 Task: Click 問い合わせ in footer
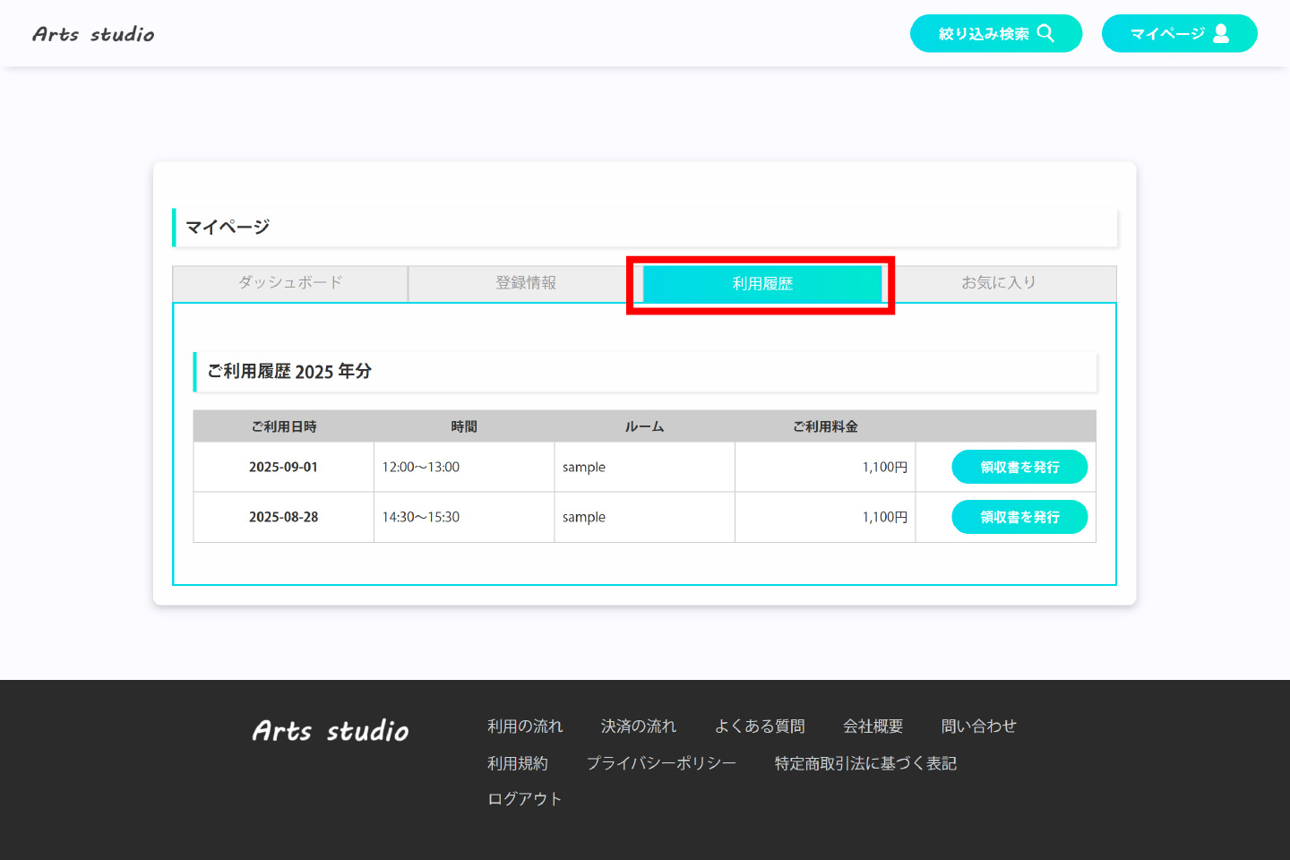pyautogui.click(x=978, y=726)
